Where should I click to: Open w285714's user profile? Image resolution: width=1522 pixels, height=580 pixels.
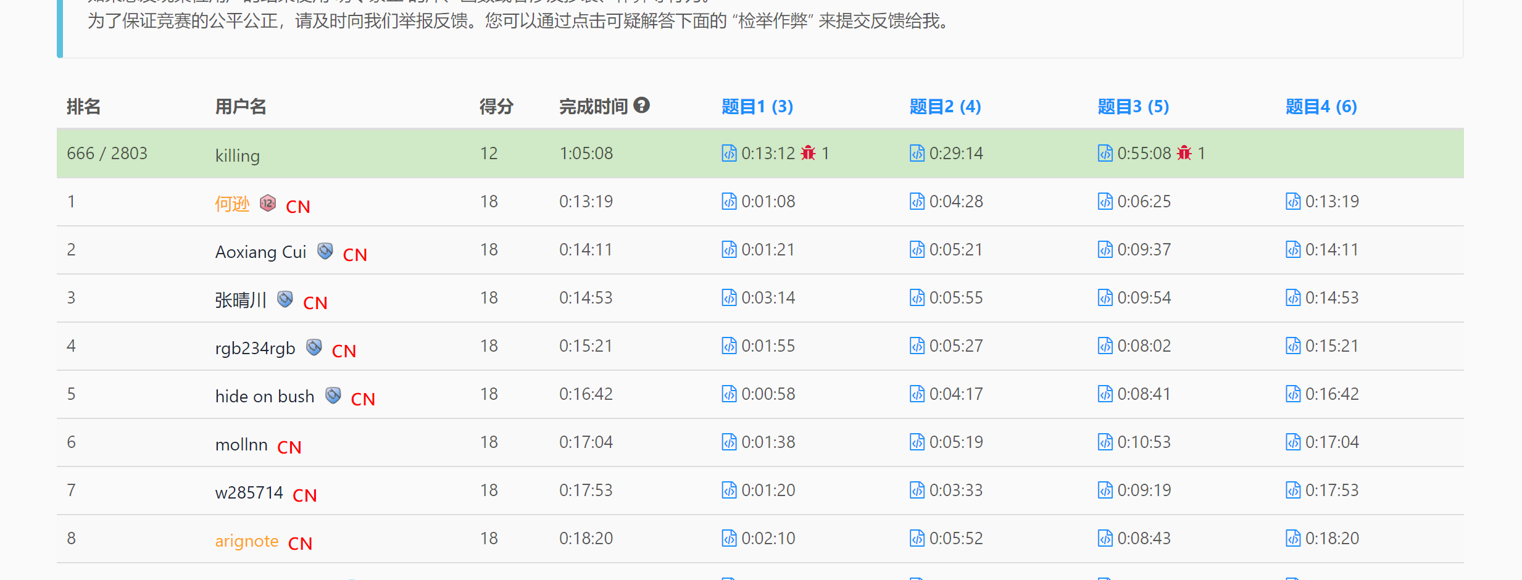[x=249, y=492]
